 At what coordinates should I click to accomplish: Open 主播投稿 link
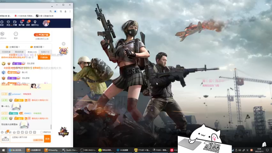tap(13, 47)
